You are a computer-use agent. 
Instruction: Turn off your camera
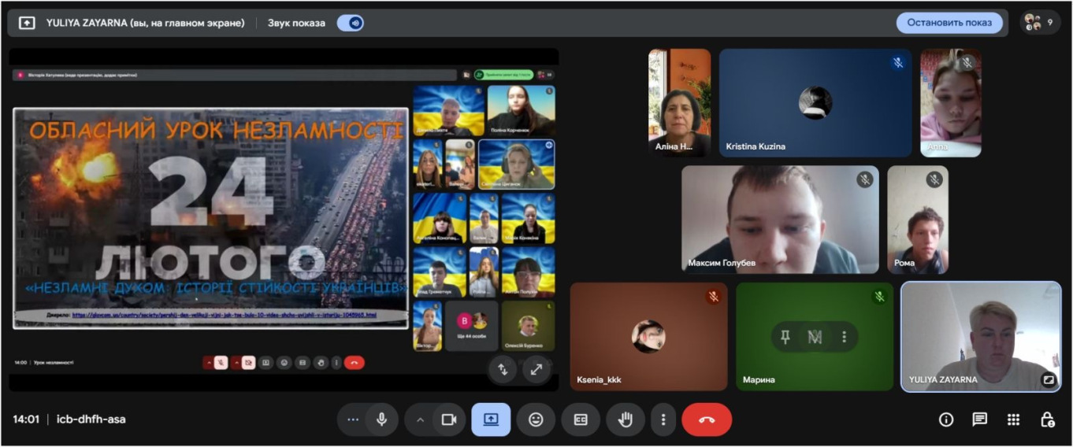tap(449, 419)
